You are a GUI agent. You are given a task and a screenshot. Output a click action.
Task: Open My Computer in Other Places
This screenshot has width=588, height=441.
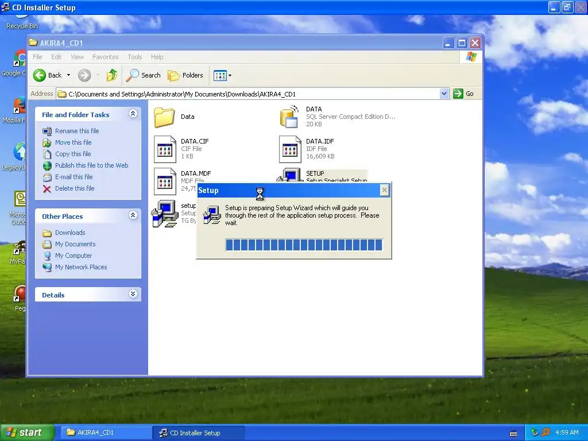click(73, 256)
